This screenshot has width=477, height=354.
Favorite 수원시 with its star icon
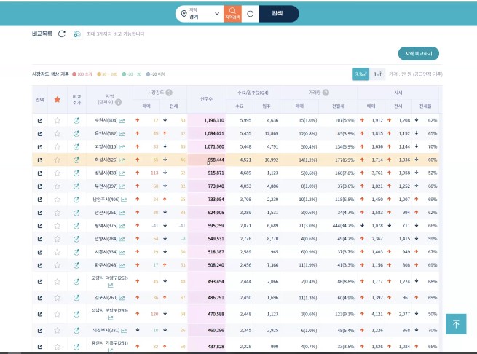tap(58, 120)
